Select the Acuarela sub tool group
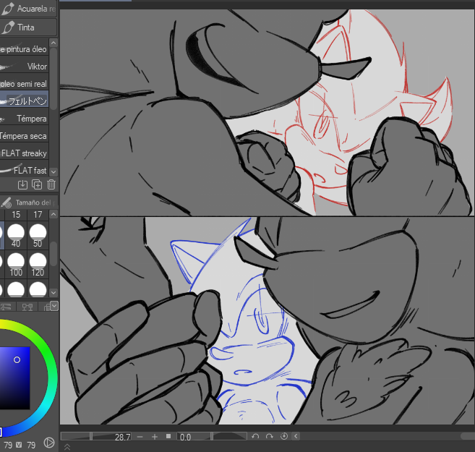475x452 pixels. pos(28,8)
